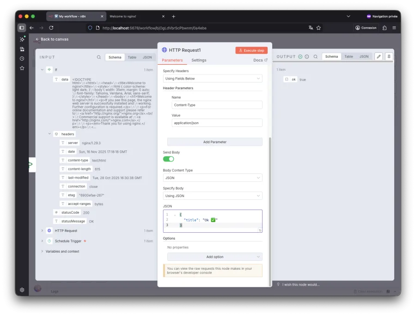
Task: Select the JSON view in the INPUT panel
Action: click(x=147, y=57)
